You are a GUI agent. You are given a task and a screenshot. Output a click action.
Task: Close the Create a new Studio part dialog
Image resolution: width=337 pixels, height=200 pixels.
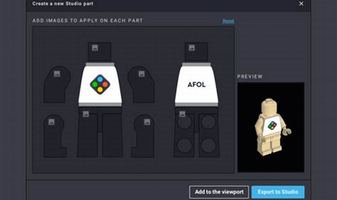[301, 4]
